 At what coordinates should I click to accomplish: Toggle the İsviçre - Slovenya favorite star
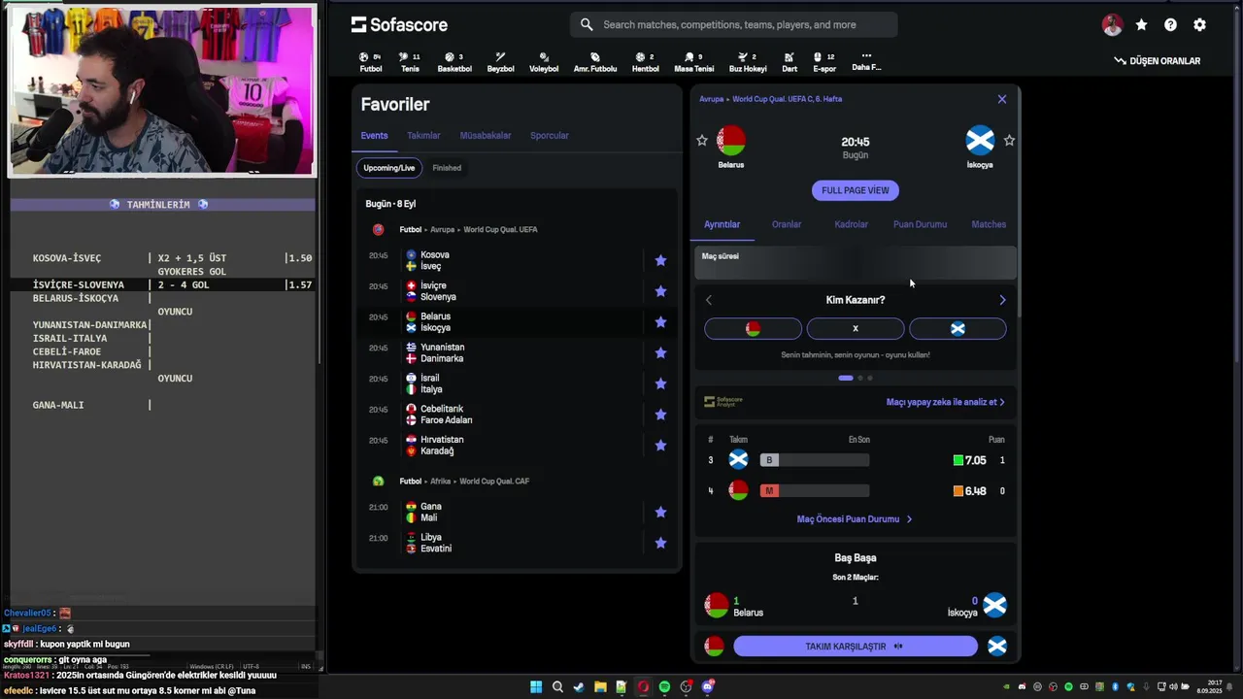click(x=660, y=291)
